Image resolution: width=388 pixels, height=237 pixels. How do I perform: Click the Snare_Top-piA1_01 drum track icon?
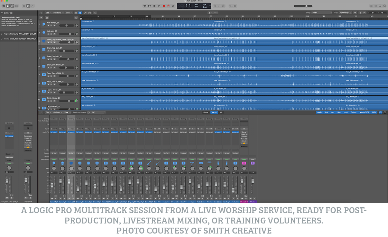click(x=44, y=50)
